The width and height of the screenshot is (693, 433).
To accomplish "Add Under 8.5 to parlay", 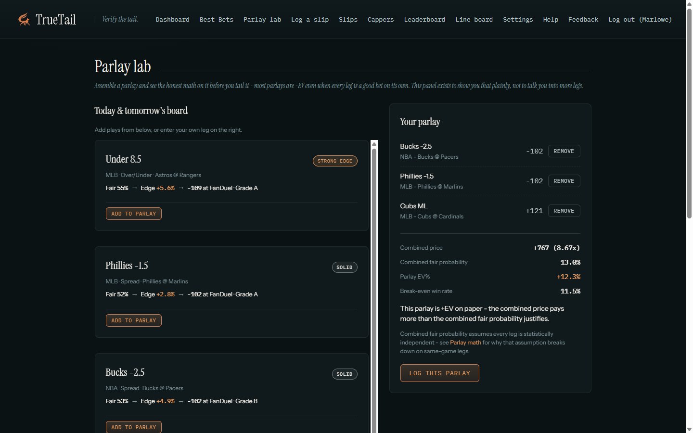I will 134,214.
